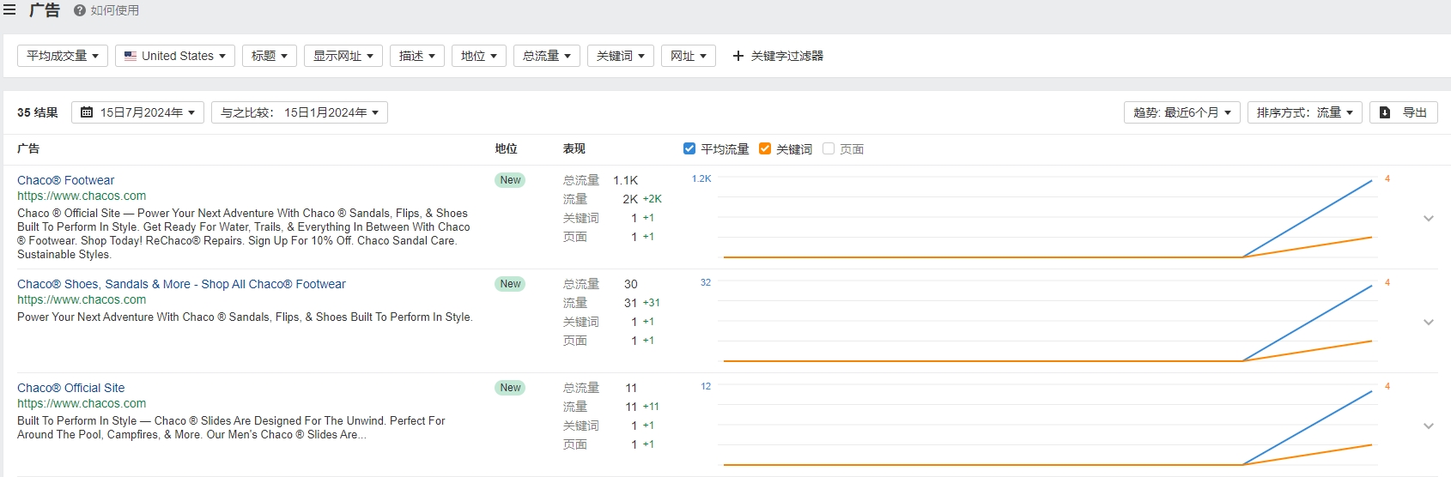Screen dimensions: 1451x477
Task: Click the +2K traffic change value
Action: [x=653, y=199]
